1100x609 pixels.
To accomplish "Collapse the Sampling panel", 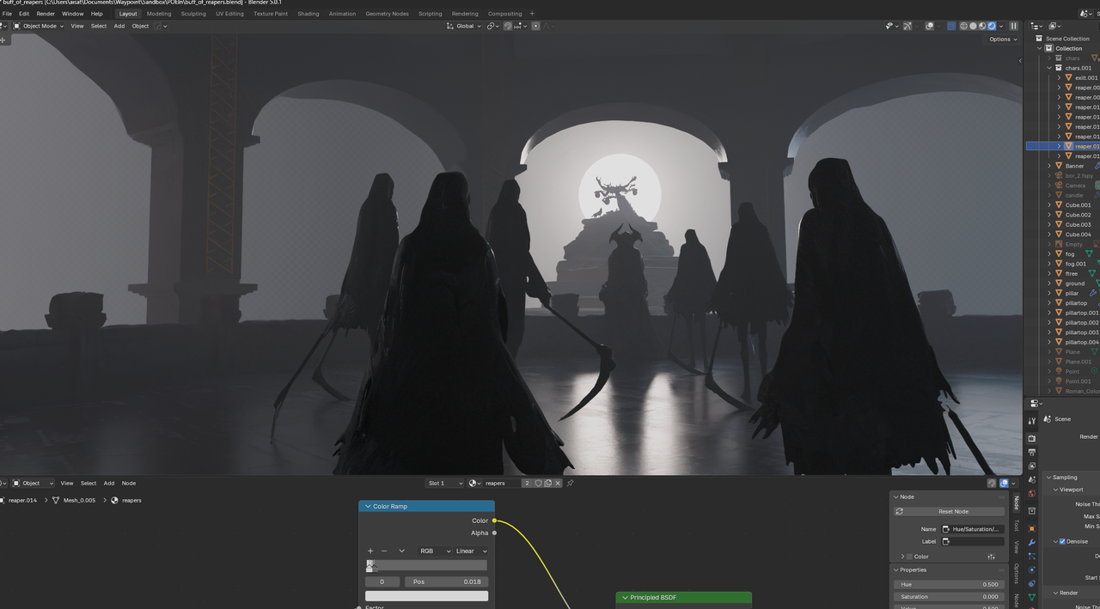I will pyautogui.click(x=1049, y=478).
